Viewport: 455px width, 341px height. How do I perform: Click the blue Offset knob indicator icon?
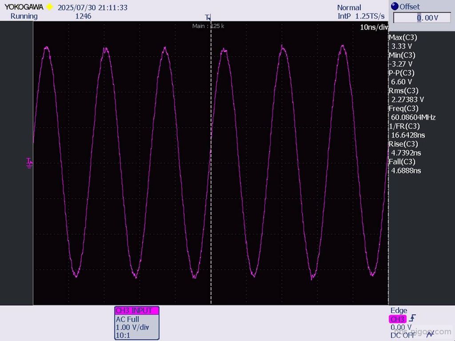click(395, 6)
